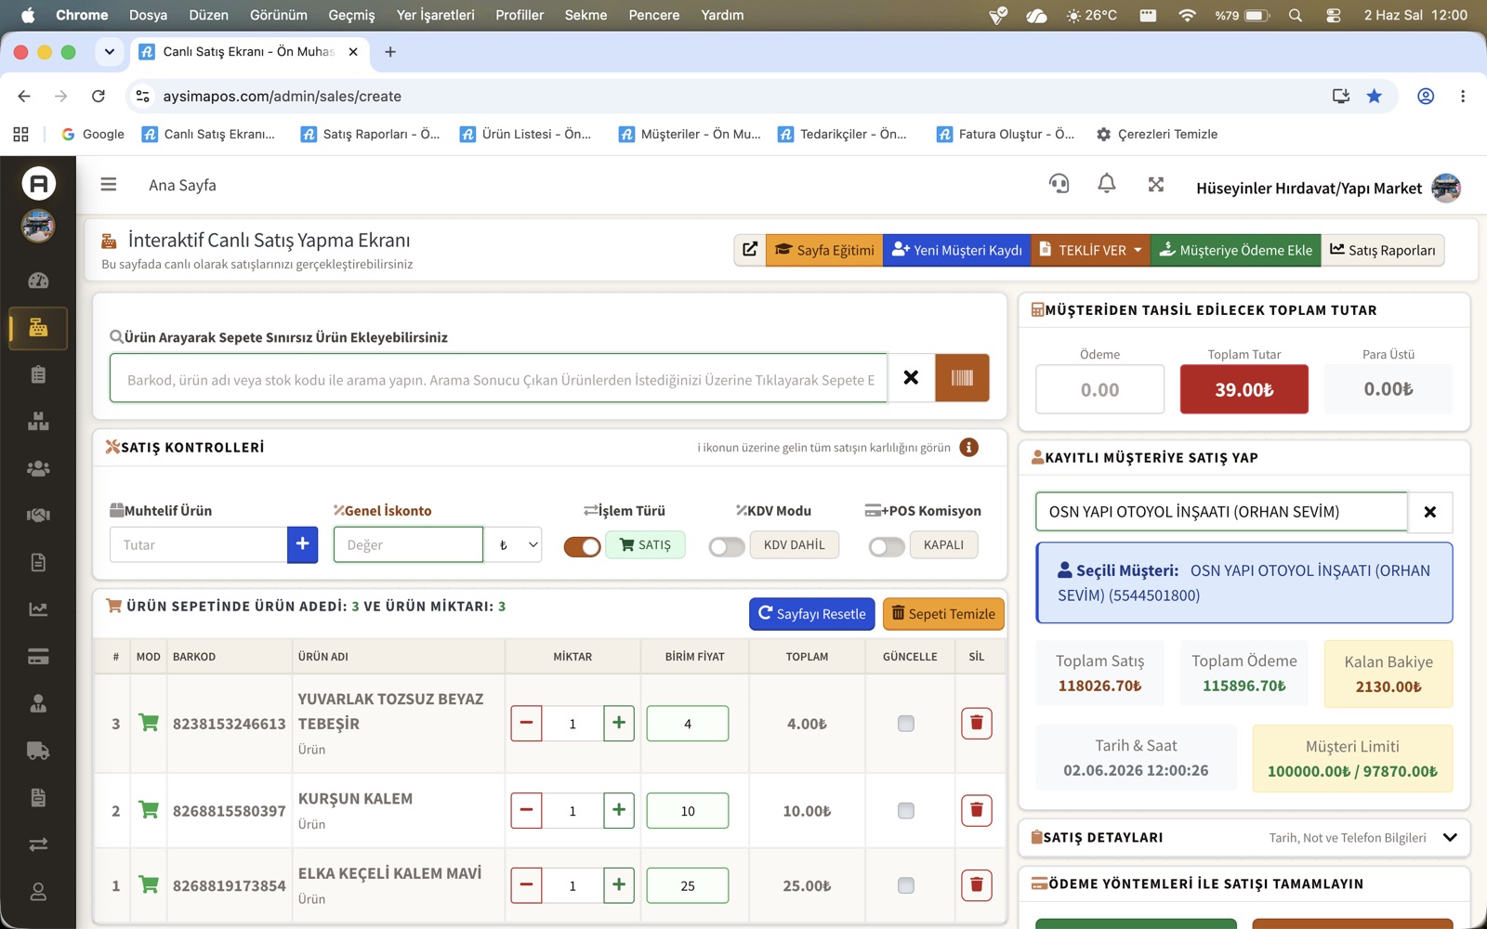Click Sepeti Temizle button
Viewport: 1487px width, 929px height.
[943, 613]
